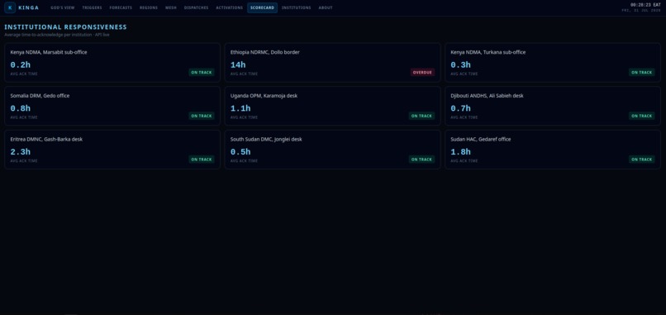Open Somalia DRM, Gedo office card
This screenshot has height=315, width=666.
[112, 106]
